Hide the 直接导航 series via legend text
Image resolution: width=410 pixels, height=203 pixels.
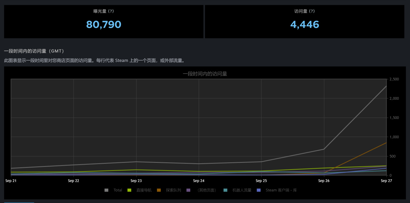144,190
